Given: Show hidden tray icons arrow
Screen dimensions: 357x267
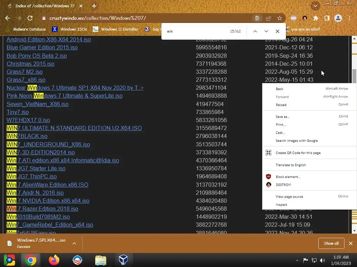Looking at the screenshot, I should pos(297,260).
